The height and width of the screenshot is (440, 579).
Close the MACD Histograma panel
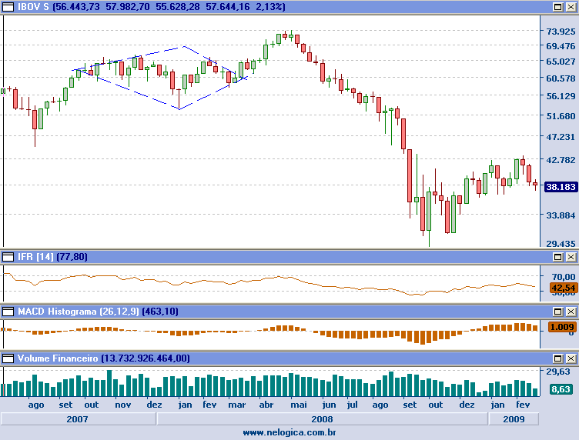tap(571, 312)
